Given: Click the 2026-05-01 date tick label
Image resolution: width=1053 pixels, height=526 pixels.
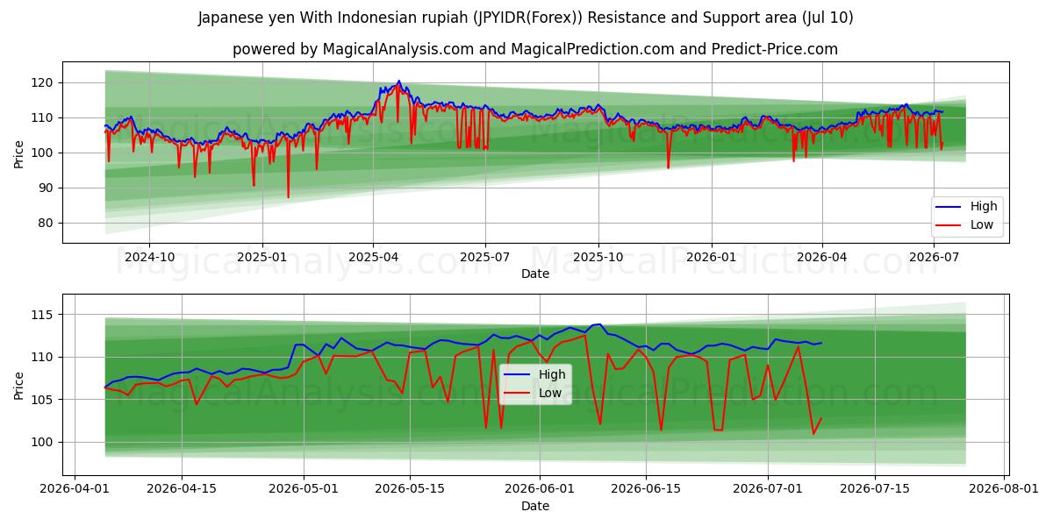Looking at the screenshot, I should (304, 489).
